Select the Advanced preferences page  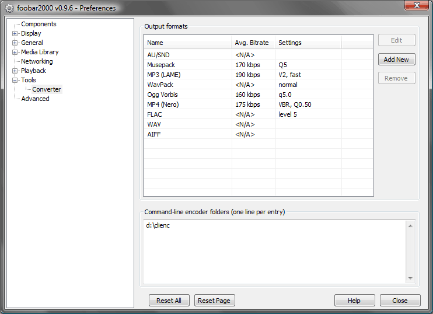tap(35, 99)
